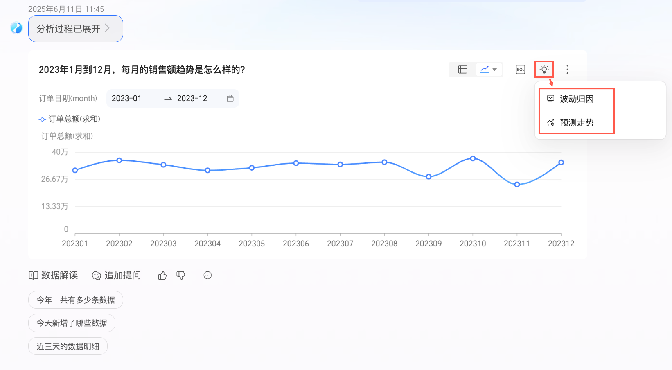Choose suggestion 今天新增了哪些数据
This screenshot has width=672, height=370.
pos(72,323)
